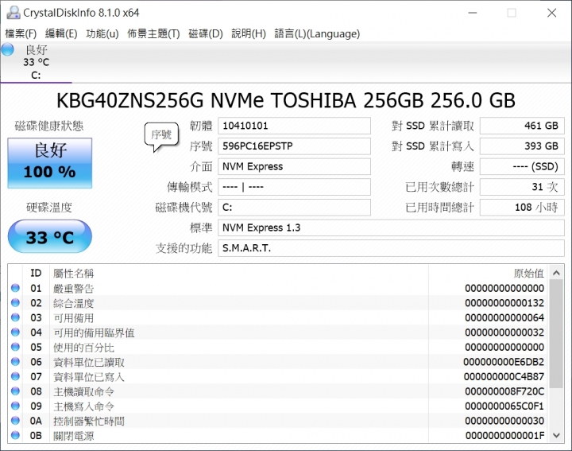Click total host reads value 461 GB
This screenshot has width=572, height=451.
[522, 126]
